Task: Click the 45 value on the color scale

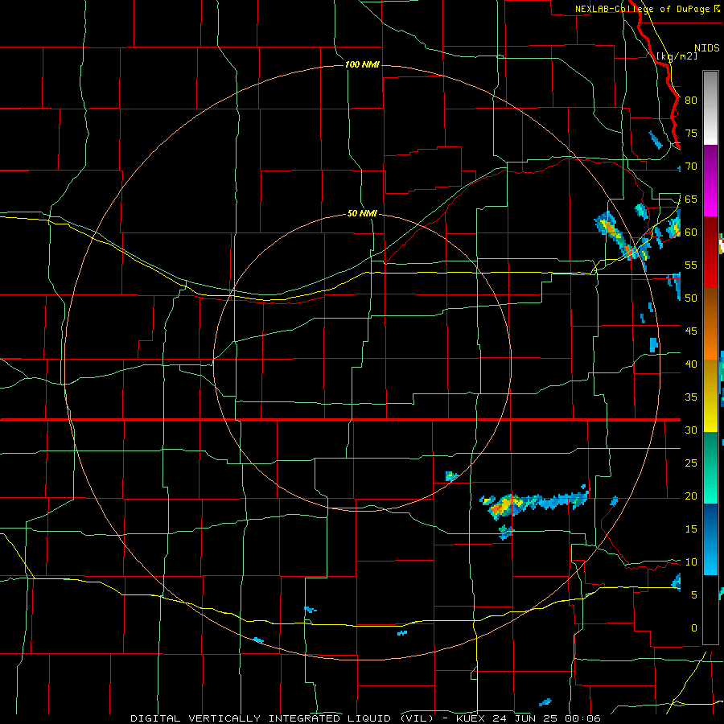Action: point(691,331)
